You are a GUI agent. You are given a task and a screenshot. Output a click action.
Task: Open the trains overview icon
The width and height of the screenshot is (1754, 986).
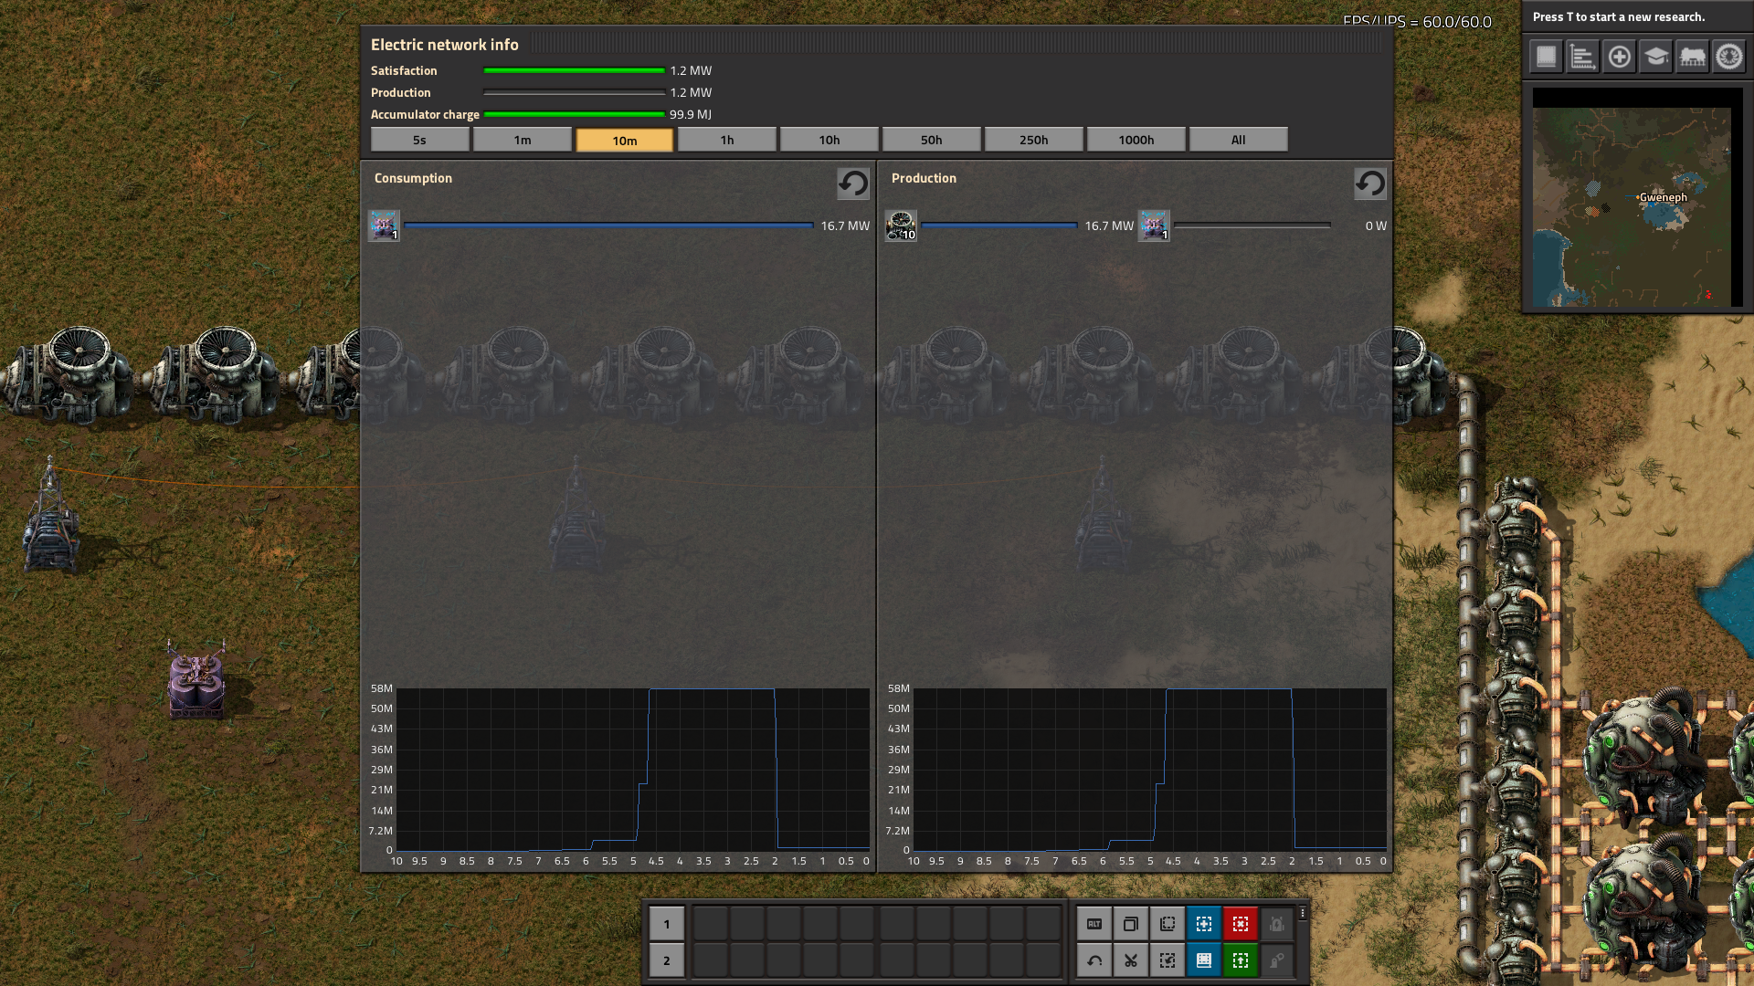point(1692,57)
